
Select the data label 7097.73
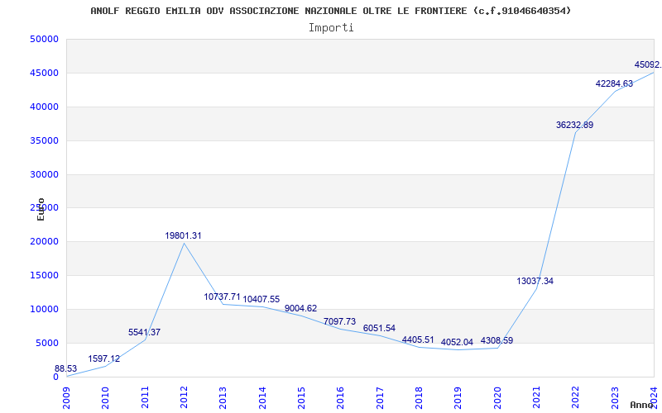point(340,322)
